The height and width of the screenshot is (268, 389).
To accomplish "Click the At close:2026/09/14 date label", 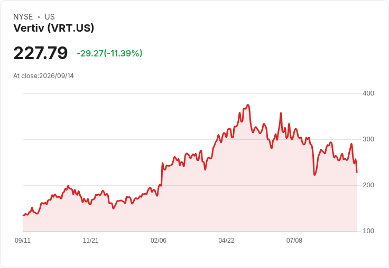I will coord(44,76).
